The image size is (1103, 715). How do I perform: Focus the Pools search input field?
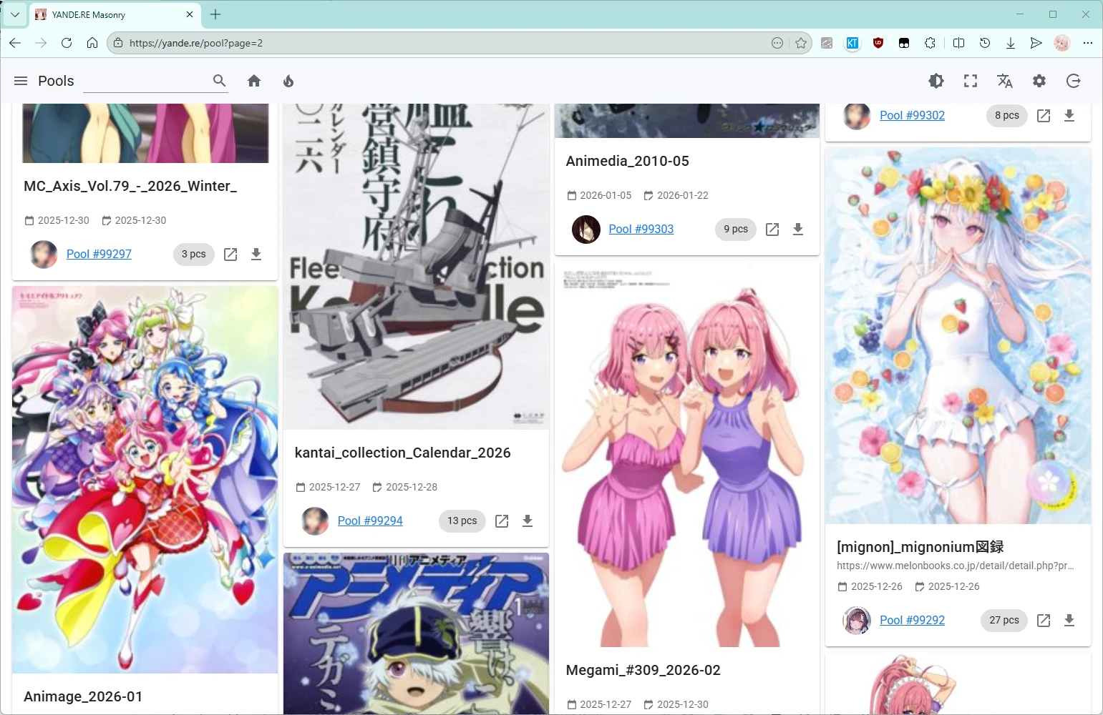click(147, 81)
